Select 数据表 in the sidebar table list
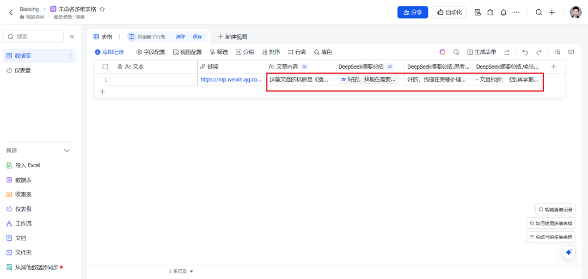This screenshot has height=279, width=588. point(40,56)
